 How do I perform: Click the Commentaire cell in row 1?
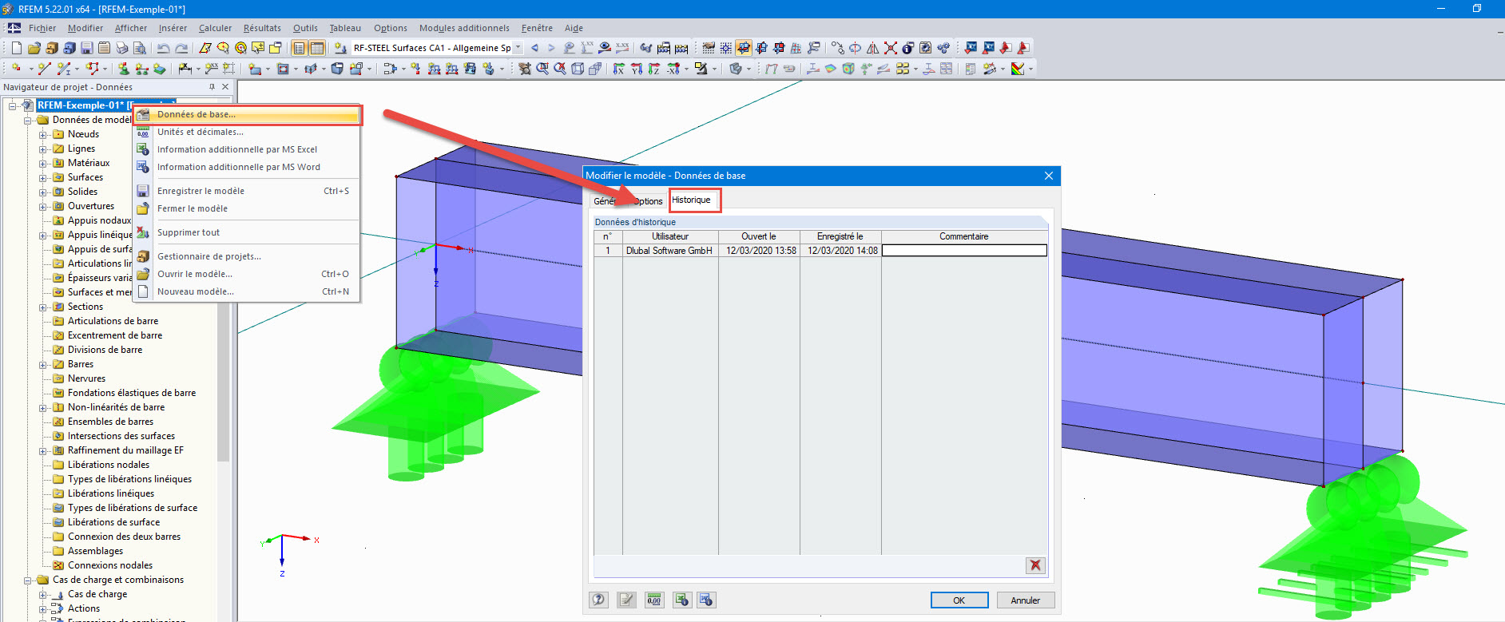(x=964, y=251)
